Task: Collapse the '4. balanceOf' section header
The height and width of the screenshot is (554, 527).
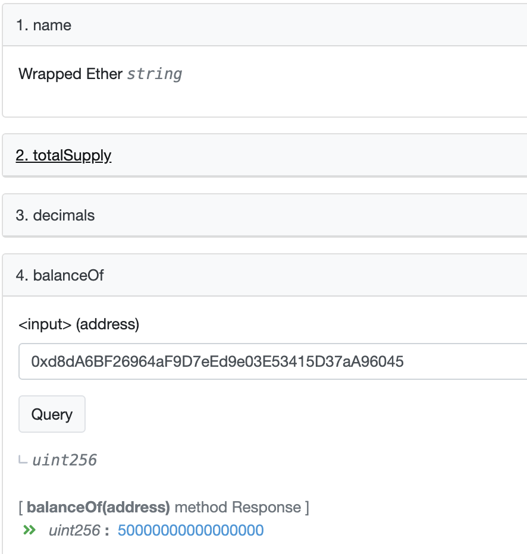Action: [265, 275]
